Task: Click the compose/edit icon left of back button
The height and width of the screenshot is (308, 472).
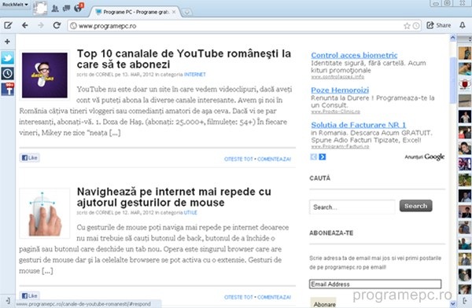Action: click(8, 26)
